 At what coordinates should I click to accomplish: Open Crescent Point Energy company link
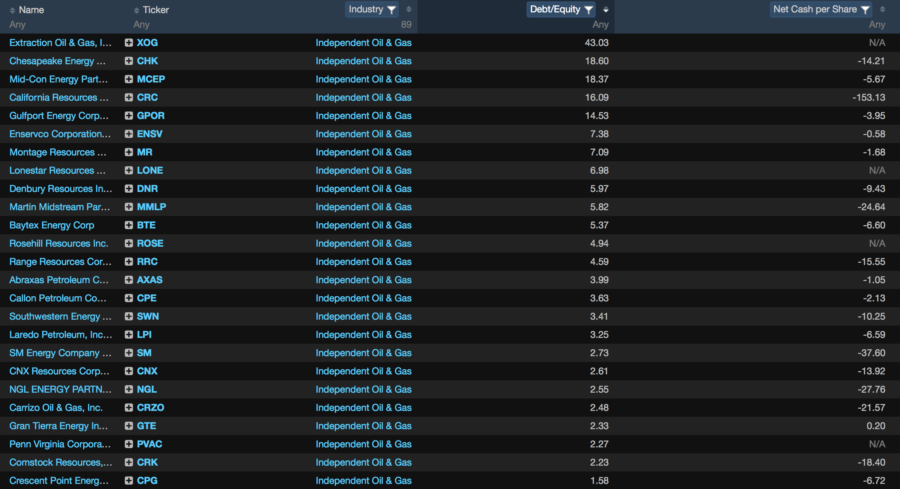click(59, 481)
